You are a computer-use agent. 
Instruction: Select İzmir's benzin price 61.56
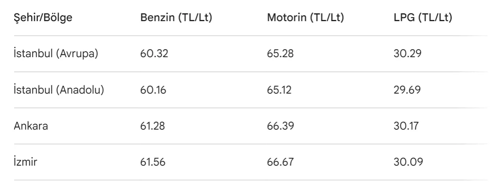tap(153, 162)
